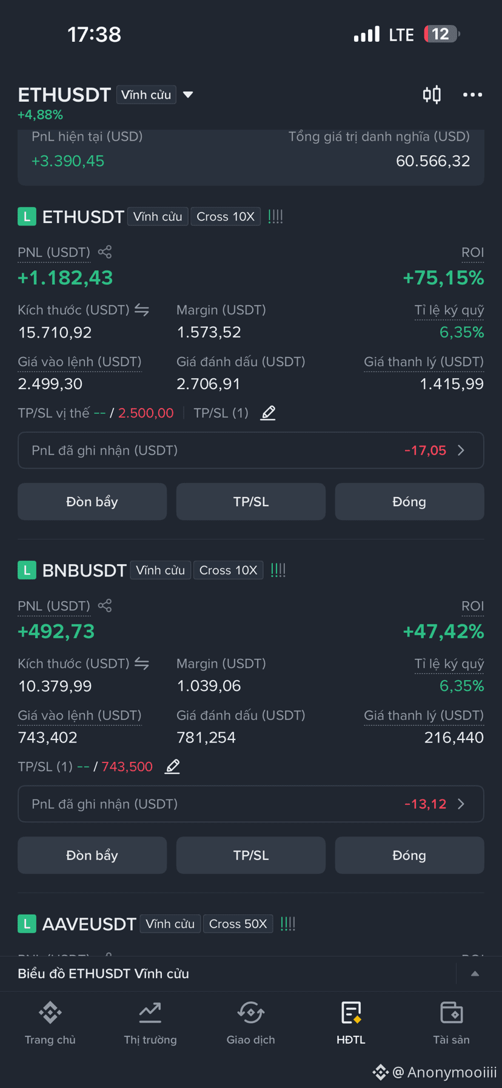Share the BNBUSDT position PNL

(x=105, y=606)
